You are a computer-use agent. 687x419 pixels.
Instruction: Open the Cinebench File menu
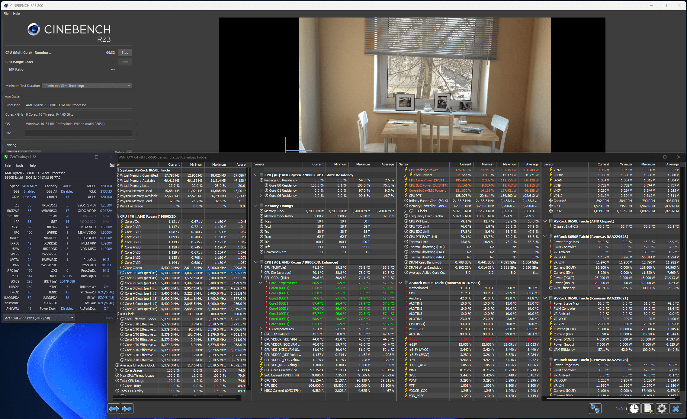(6, 14)
